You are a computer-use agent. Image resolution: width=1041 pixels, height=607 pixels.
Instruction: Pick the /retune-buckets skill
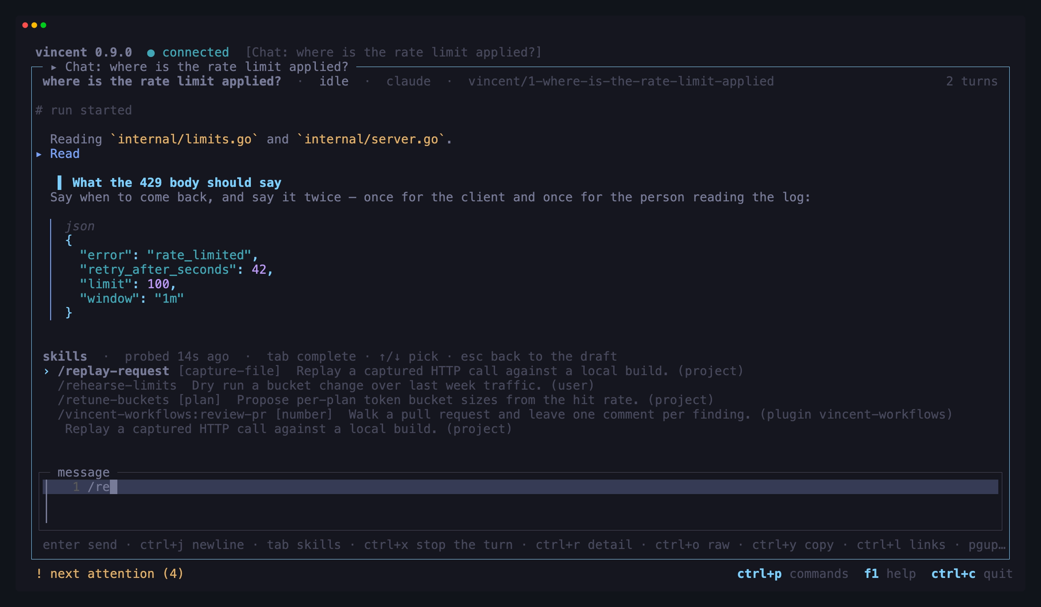pyautogui.click(x=386, y=400)
